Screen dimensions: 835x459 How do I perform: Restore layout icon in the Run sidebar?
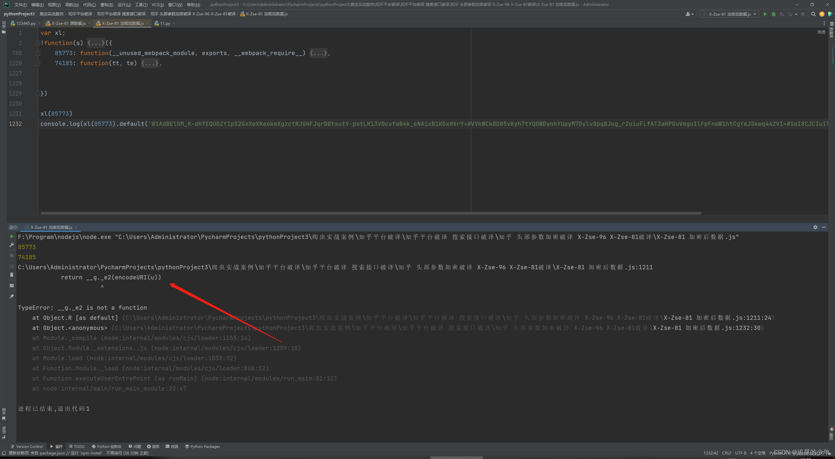12,286
